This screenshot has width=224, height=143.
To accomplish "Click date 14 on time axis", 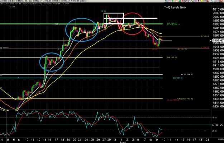I will [177, 140].
